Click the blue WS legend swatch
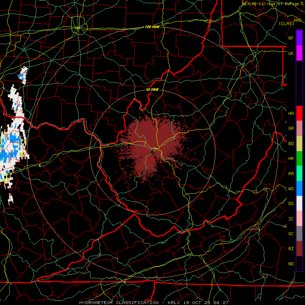305x305 pixels. click(299, 188)
